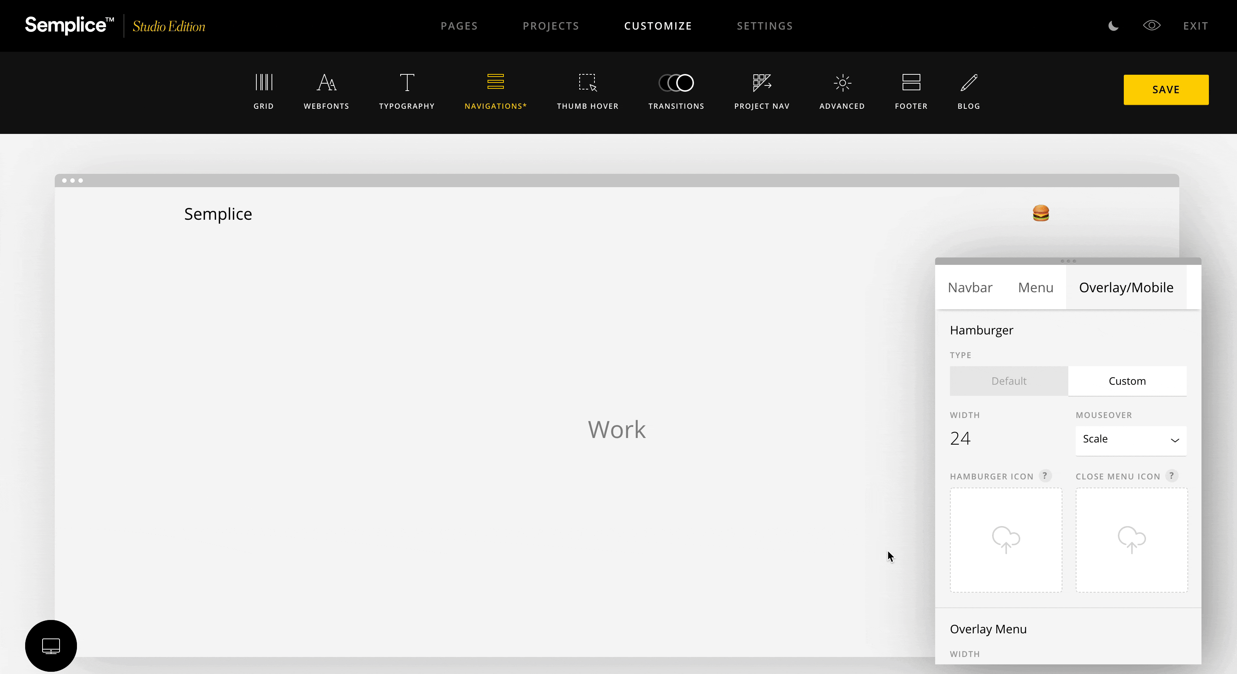1237x674 pixels.
Task: Select the Project Nav icon
Action: (x=762, y=83)
